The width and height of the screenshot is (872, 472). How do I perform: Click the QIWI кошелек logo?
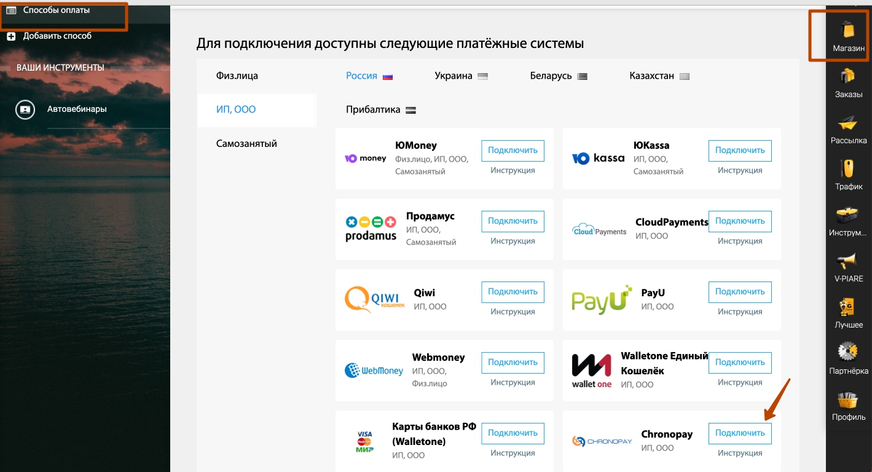tap(375, 300)
